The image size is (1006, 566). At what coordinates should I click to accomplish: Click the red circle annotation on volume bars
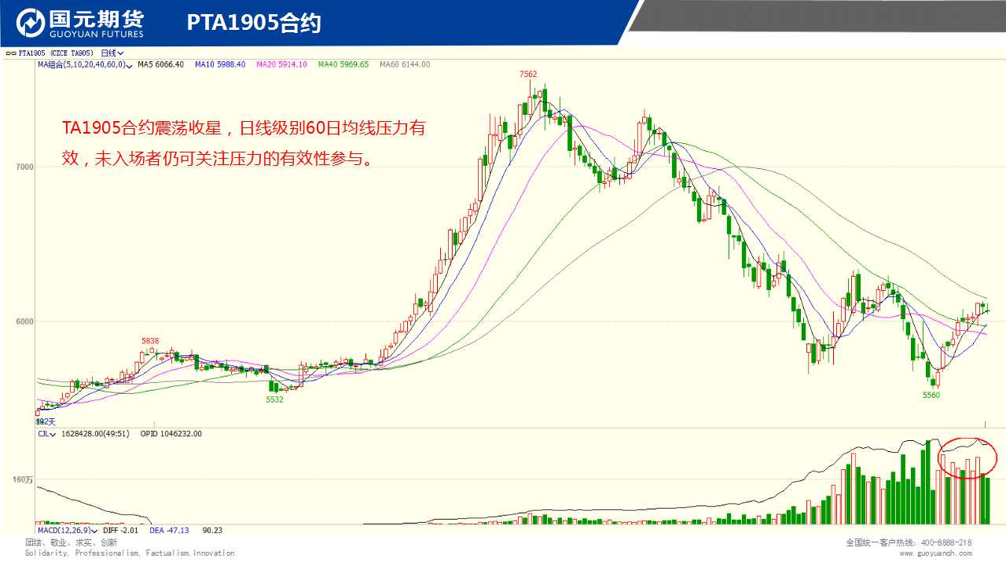pyautogui.click(x=967, y=458)
